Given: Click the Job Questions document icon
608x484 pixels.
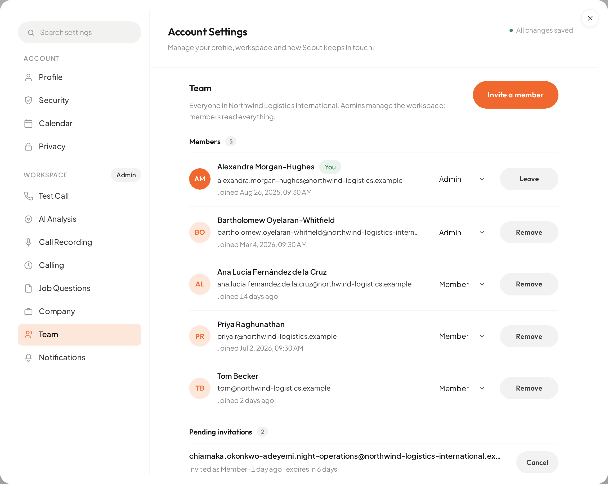Looking at the screenshot, I should [x=28, y=288].
